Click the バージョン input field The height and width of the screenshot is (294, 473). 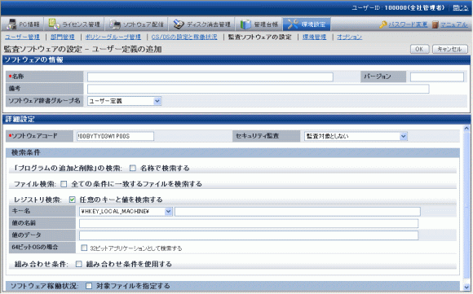point(437,77)
